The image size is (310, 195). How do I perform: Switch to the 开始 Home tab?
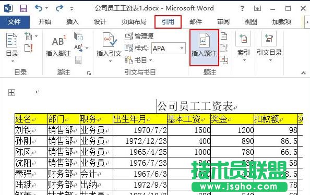45,22
